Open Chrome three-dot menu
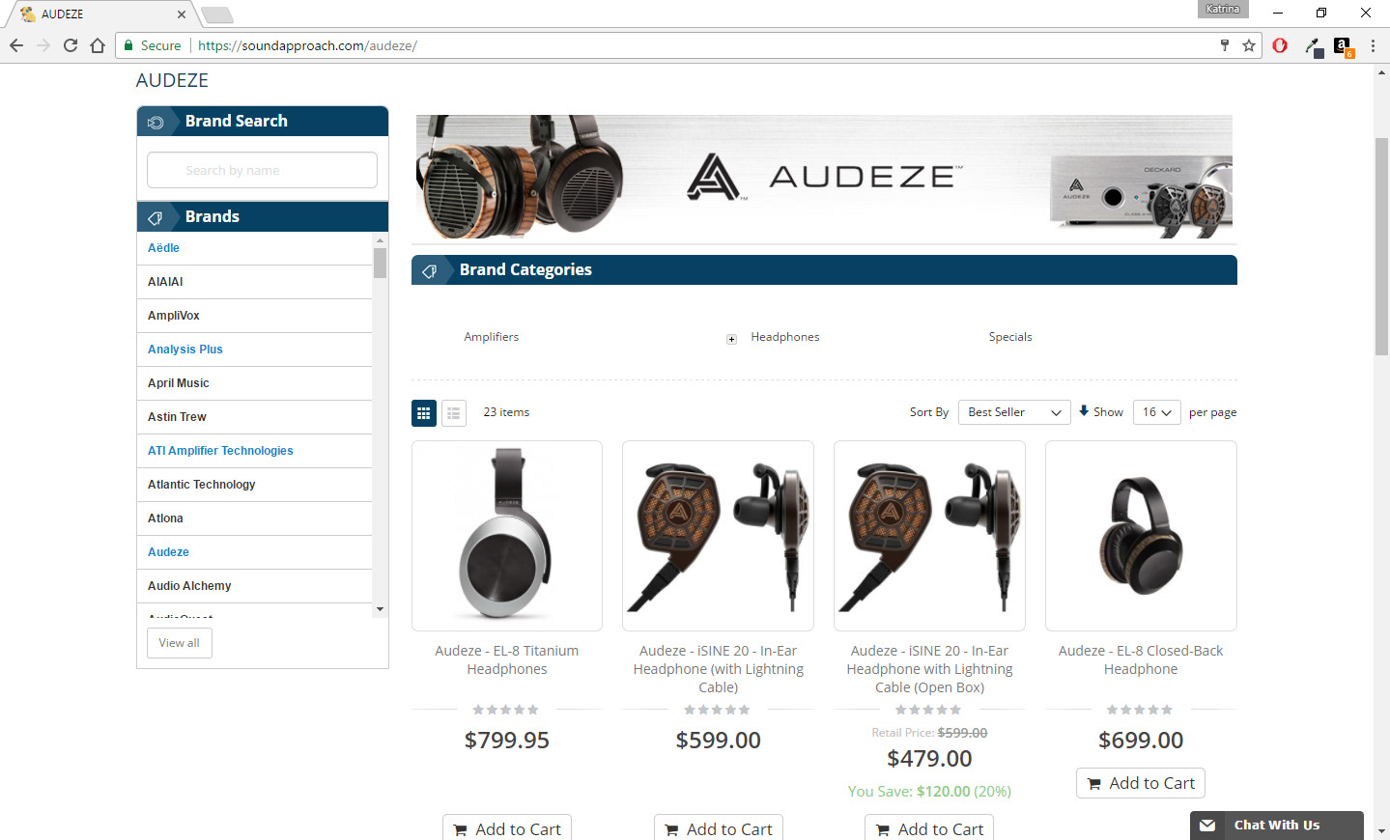The height and width of the screenshot is (840, 1390). [1373, 45]
